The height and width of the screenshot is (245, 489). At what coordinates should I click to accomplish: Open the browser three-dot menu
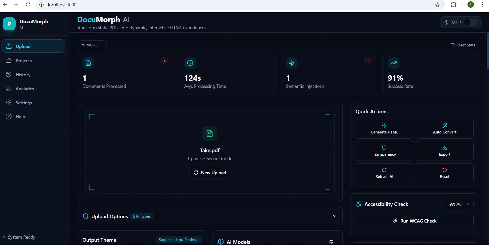(x=482, y=5)
